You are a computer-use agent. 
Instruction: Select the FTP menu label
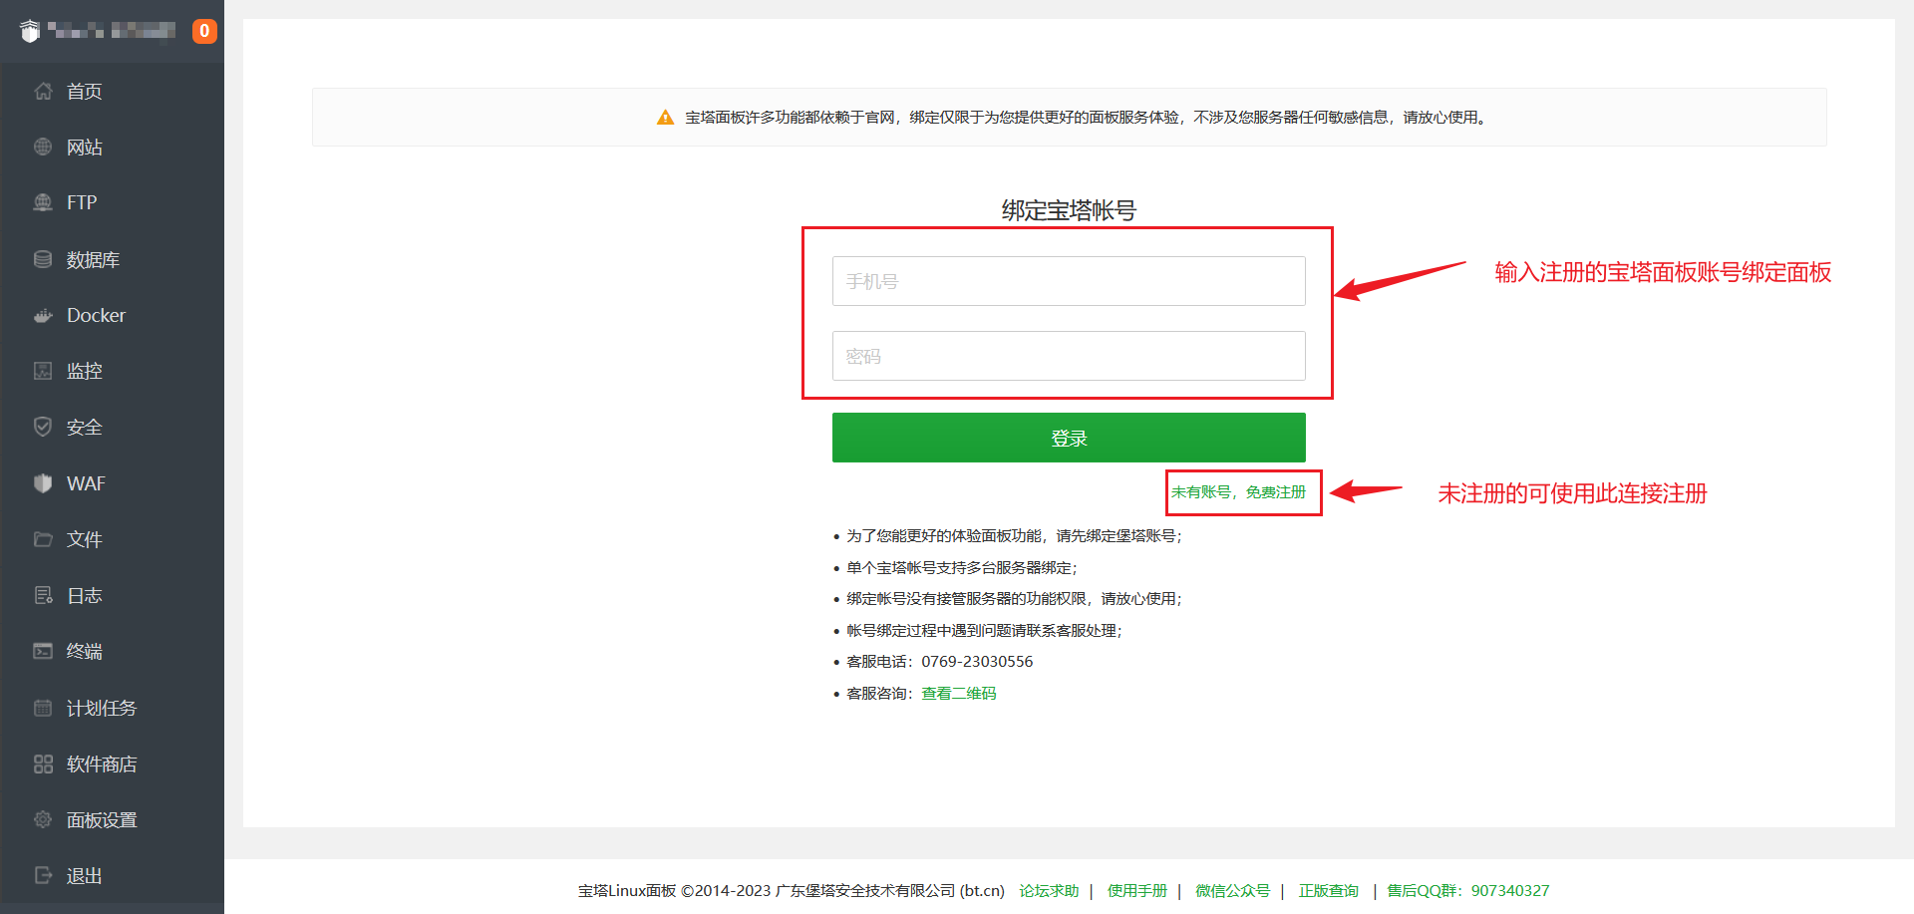point(82,202)
